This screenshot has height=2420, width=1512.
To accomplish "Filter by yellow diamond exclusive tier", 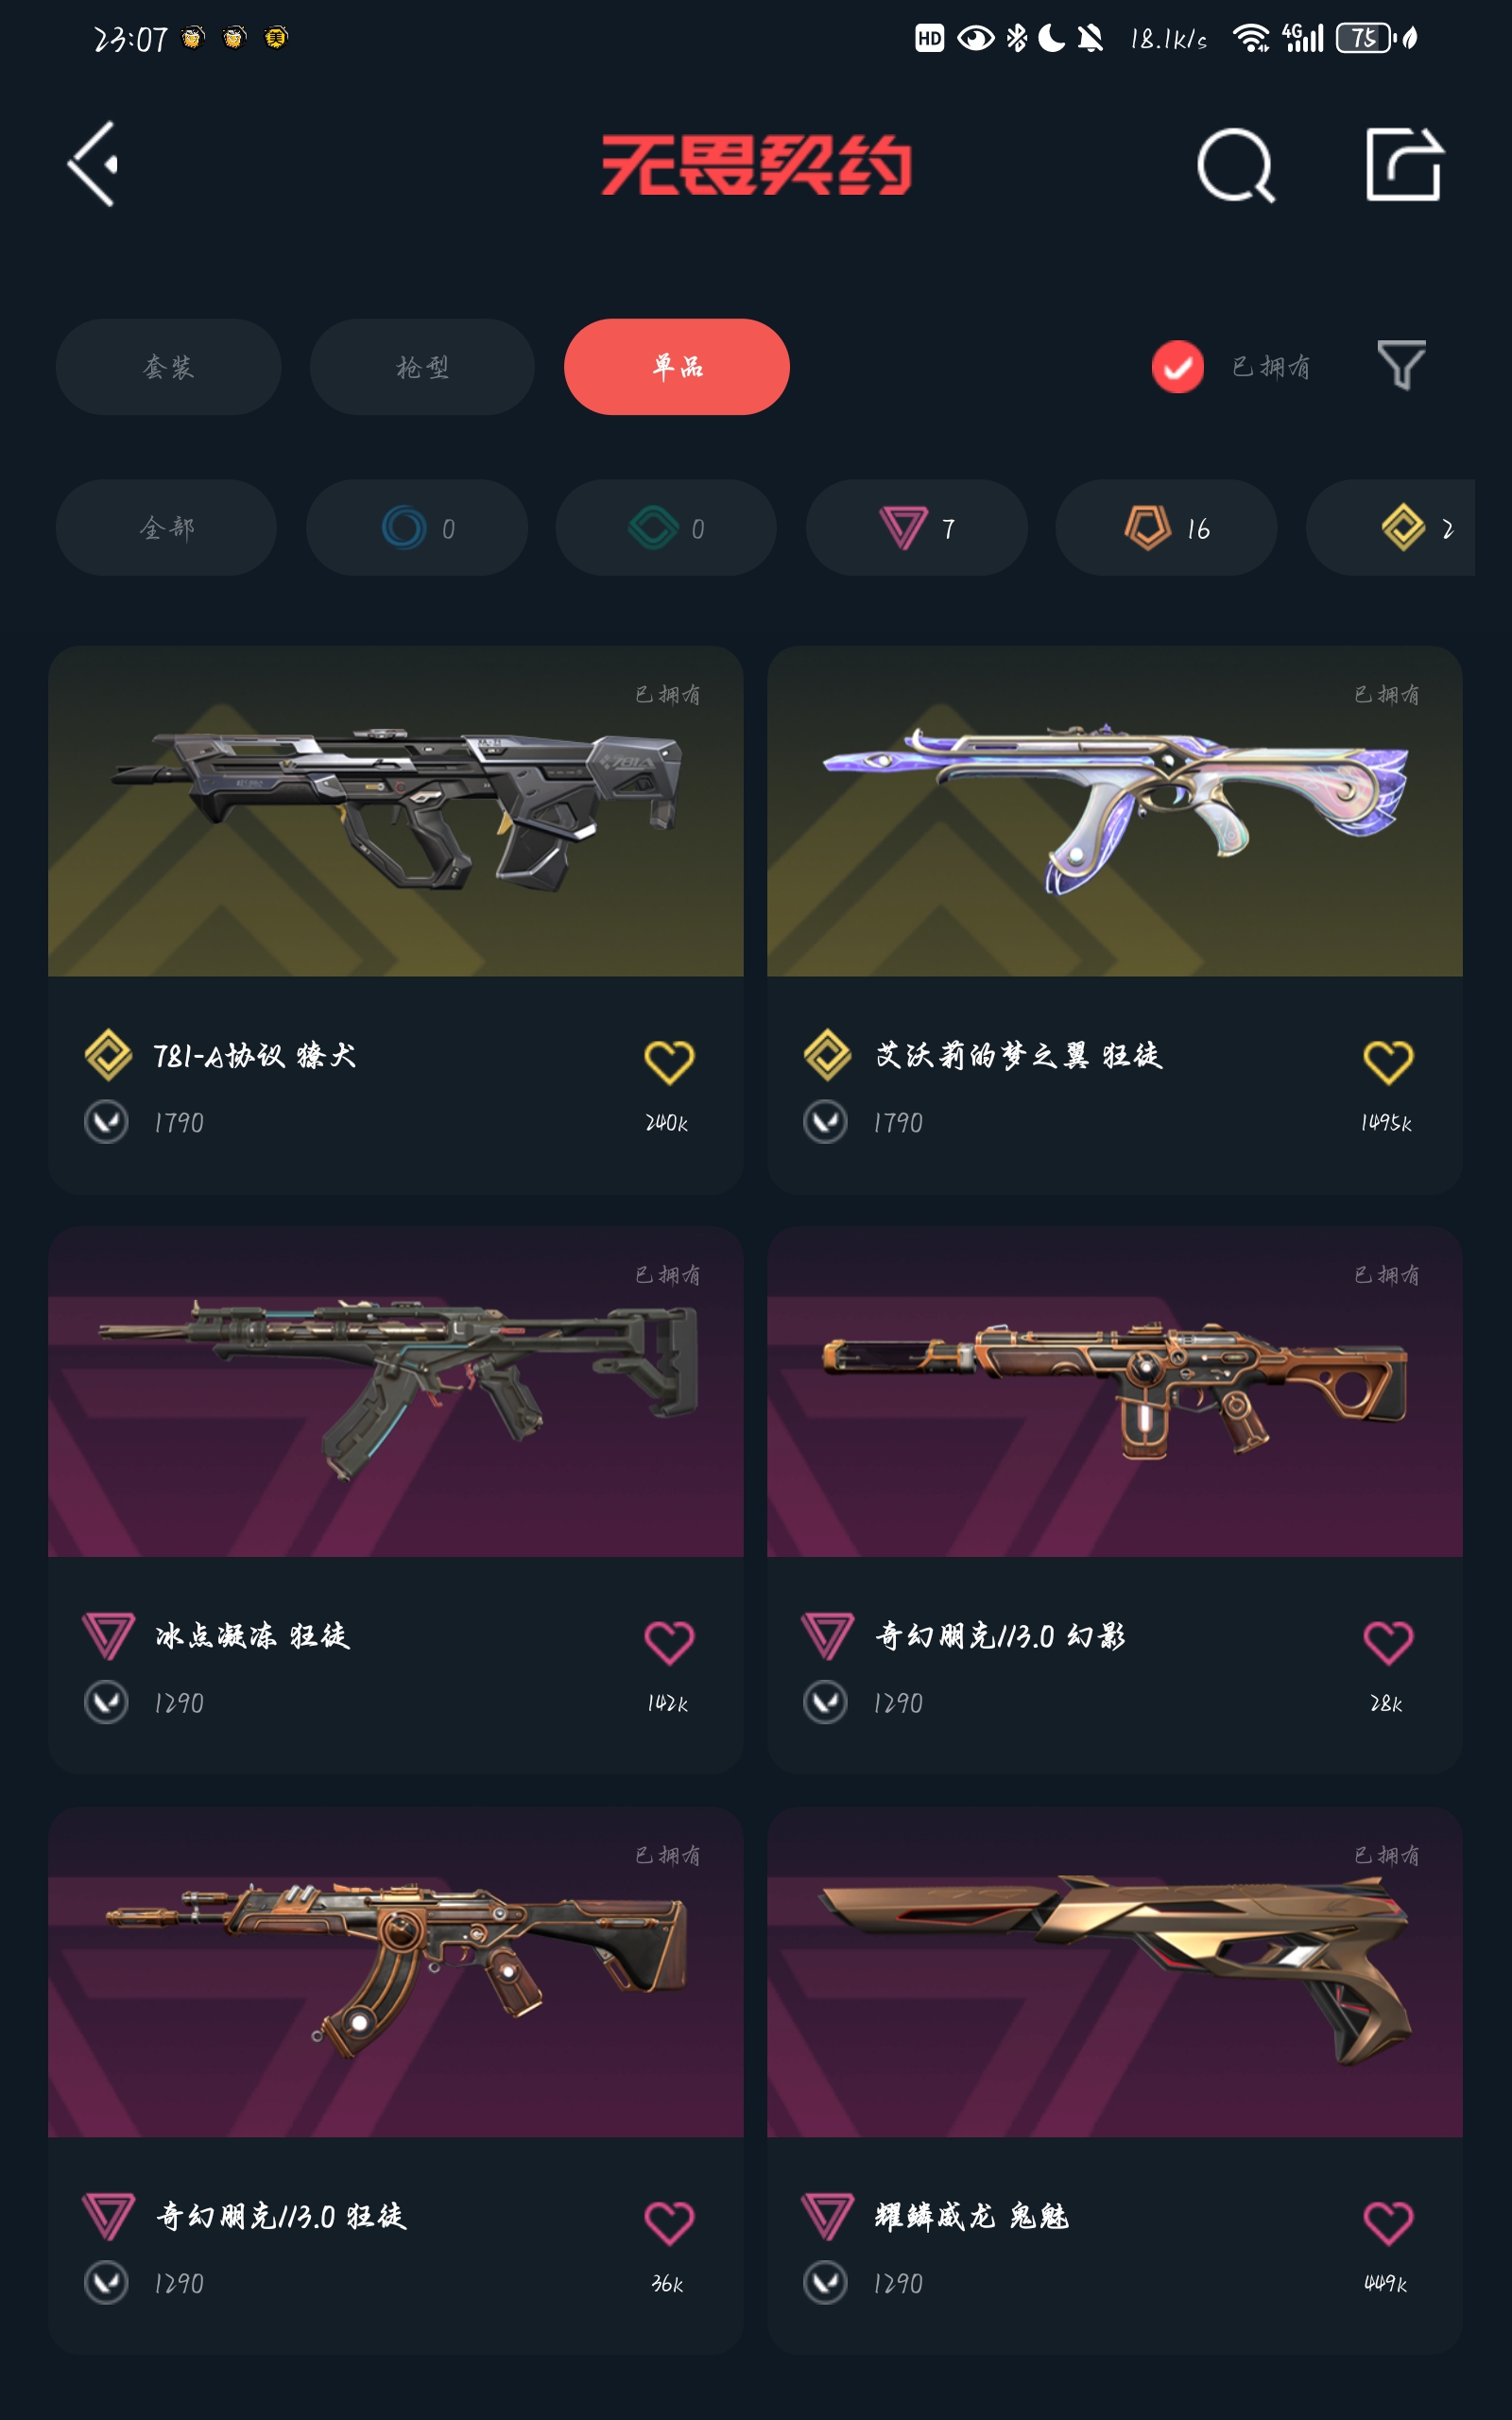I will 1391,527.
